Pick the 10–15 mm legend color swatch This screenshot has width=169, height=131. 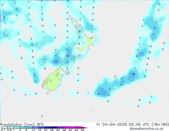pyautogui.click(x=35, y=128)
